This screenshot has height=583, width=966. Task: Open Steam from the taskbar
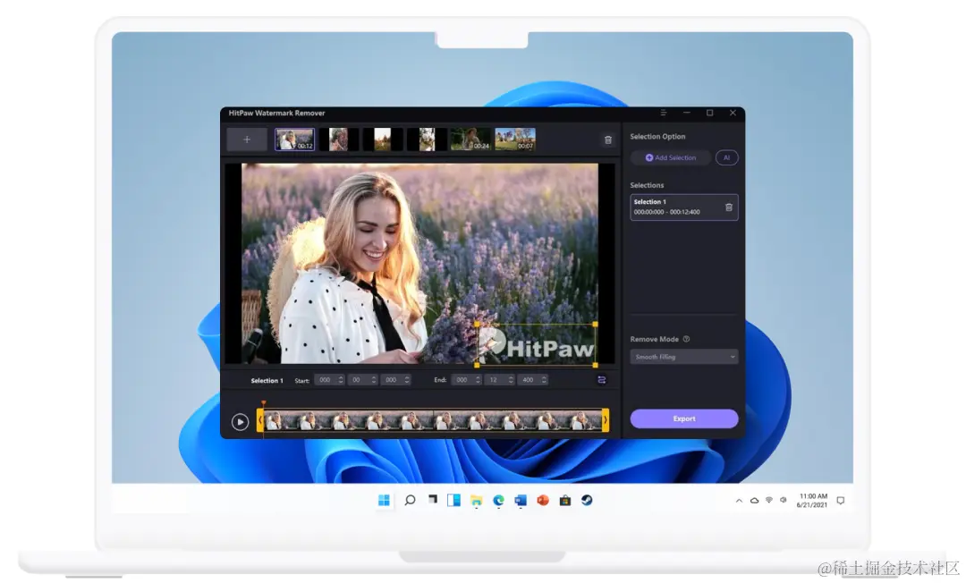[x=587, y=501]
